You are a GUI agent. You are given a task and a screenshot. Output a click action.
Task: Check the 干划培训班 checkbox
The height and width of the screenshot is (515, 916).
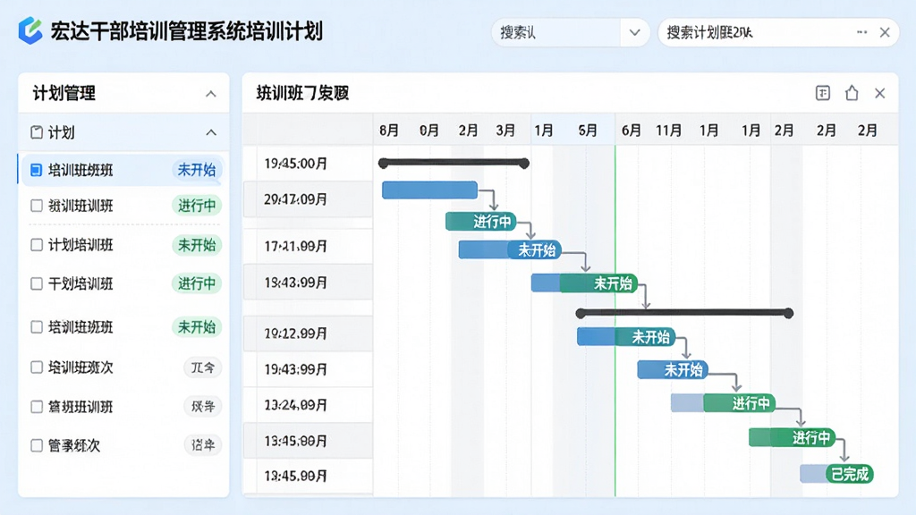coord(36,283)
